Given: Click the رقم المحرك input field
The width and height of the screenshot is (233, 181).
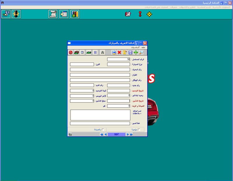Looking at the screenshot, I should click(x=100, y=70).
